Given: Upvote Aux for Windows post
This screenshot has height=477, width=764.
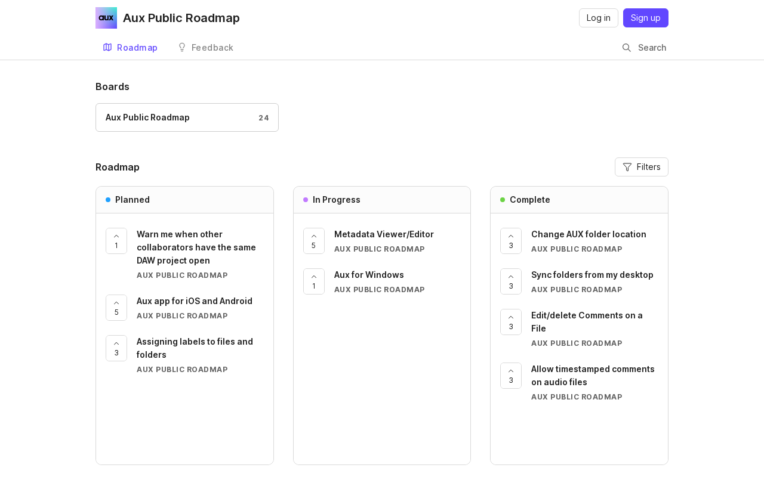Looking at the screenshot, I should [x=313, y=281].
